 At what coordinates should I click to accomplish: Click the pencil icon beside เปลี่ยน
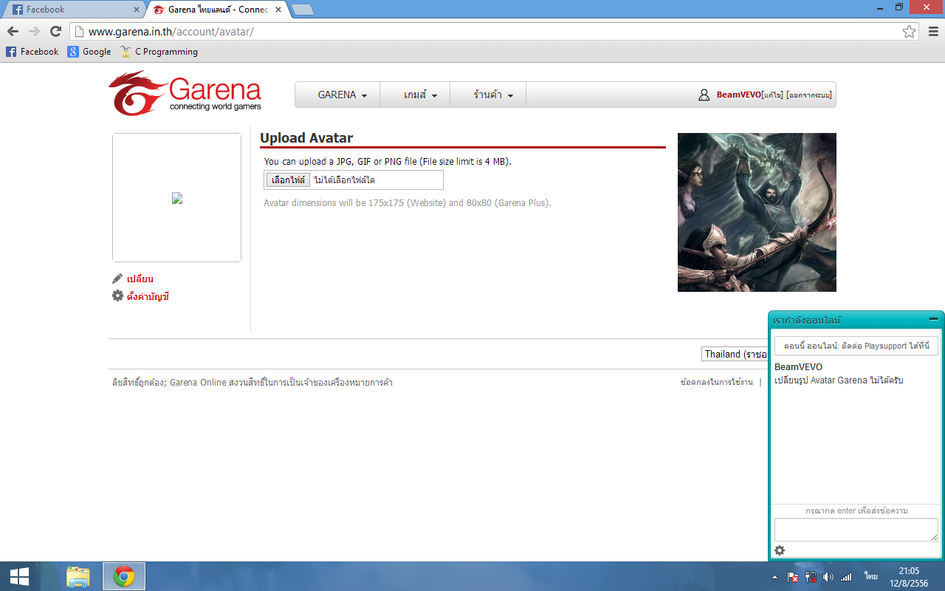[x=117, y=279]
